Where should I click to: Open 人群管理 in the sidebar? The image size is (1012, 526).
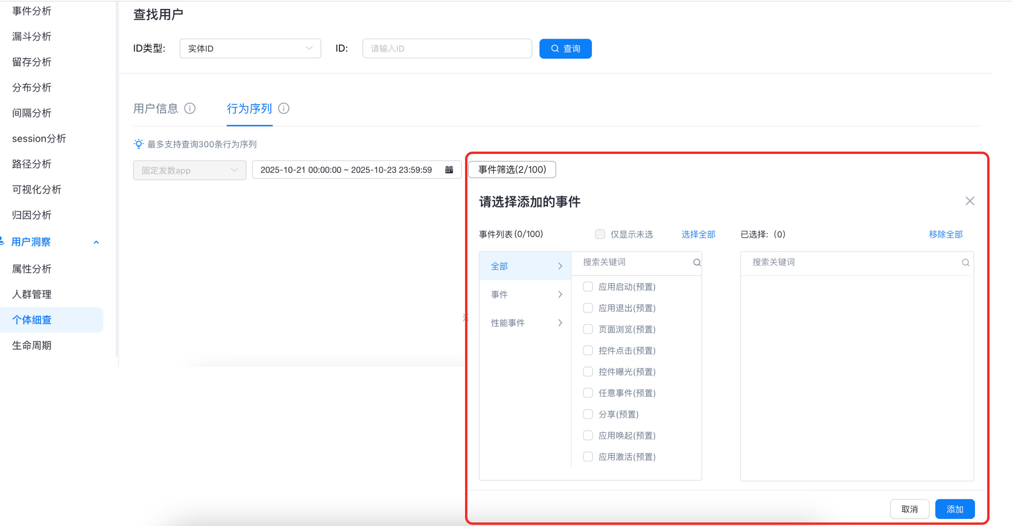point(32,294)
